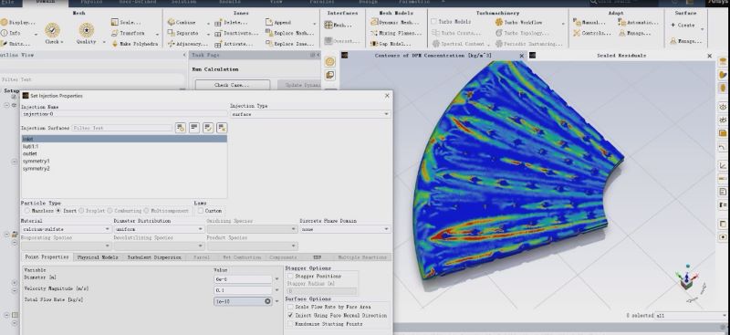Click Replace Zone in Zones group
Viewport: 730px width, 335px height.
[289, 44]
